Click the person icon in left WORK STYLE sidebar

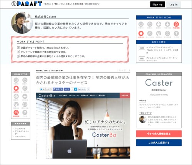pos(16,96)
